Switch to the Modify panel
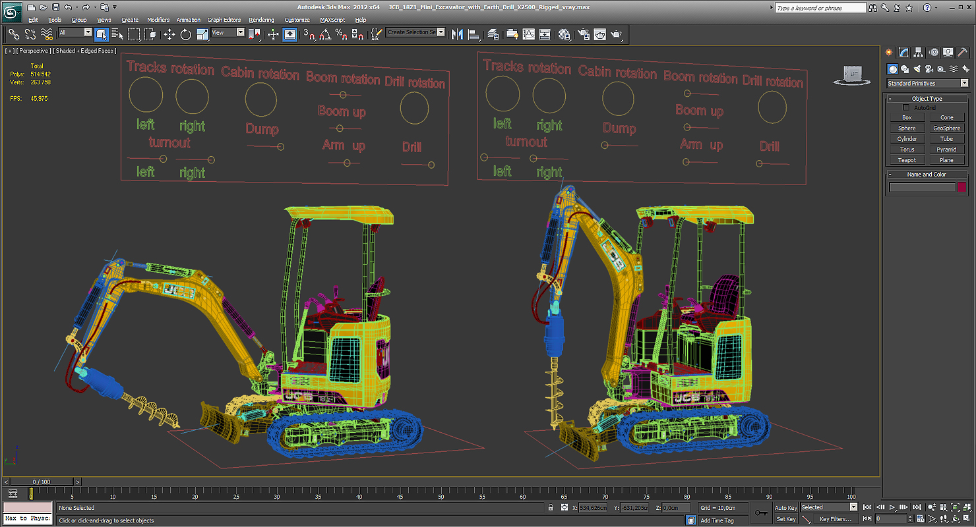976x527 pixels. pyautogui.click(x=904, y=52)
